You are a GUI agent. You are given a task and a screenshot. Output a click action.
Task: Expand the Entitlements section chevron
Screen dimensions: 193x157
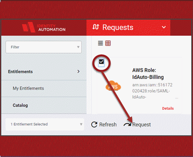pyautogui.click(x=78, y=71)
